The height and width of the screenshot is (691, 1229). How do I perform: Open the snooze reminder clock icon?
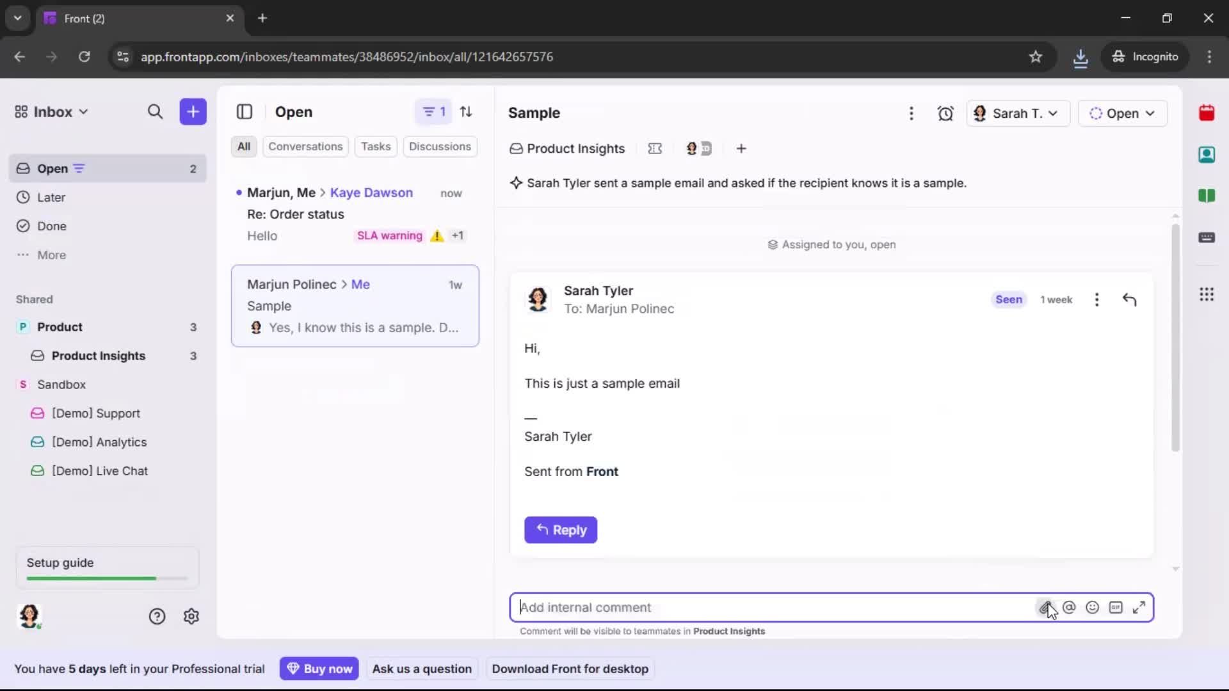click(945, 113)
